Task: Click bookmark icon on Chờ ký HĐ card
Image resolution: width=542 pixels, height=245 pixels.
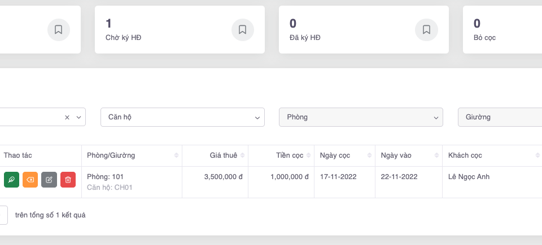Action: (243, 30)
